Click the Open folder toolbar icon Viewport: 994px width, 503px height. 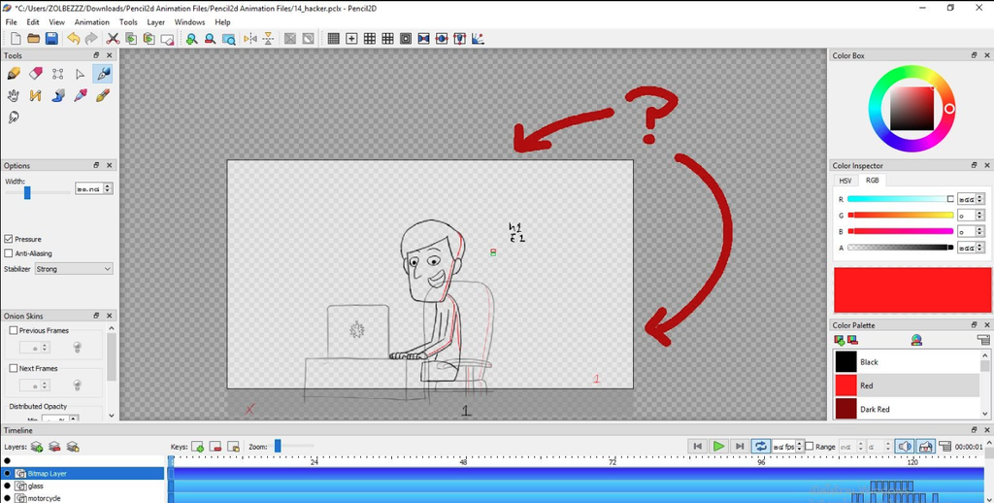point(34,39)
